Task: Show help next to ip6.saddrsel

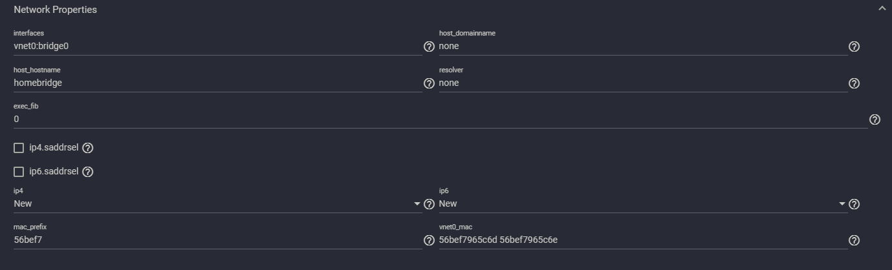Action: click(x=88, y=172)
